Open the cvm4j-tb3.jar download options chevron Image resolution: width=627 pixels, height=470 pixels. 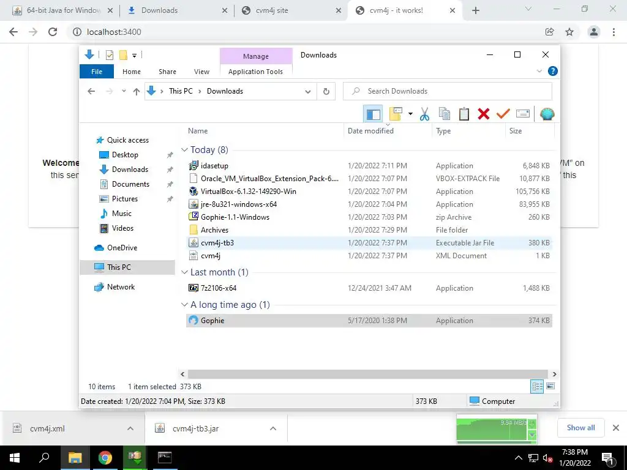pyautogui.click(x=273, y=428)
